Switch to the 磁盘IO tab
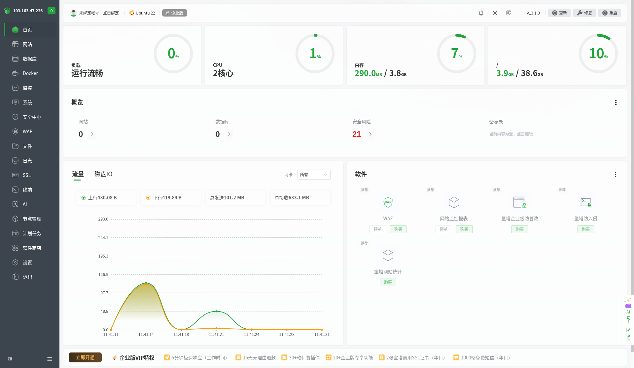Viewport: 634px width, 368px height. [x=103, y=174]
